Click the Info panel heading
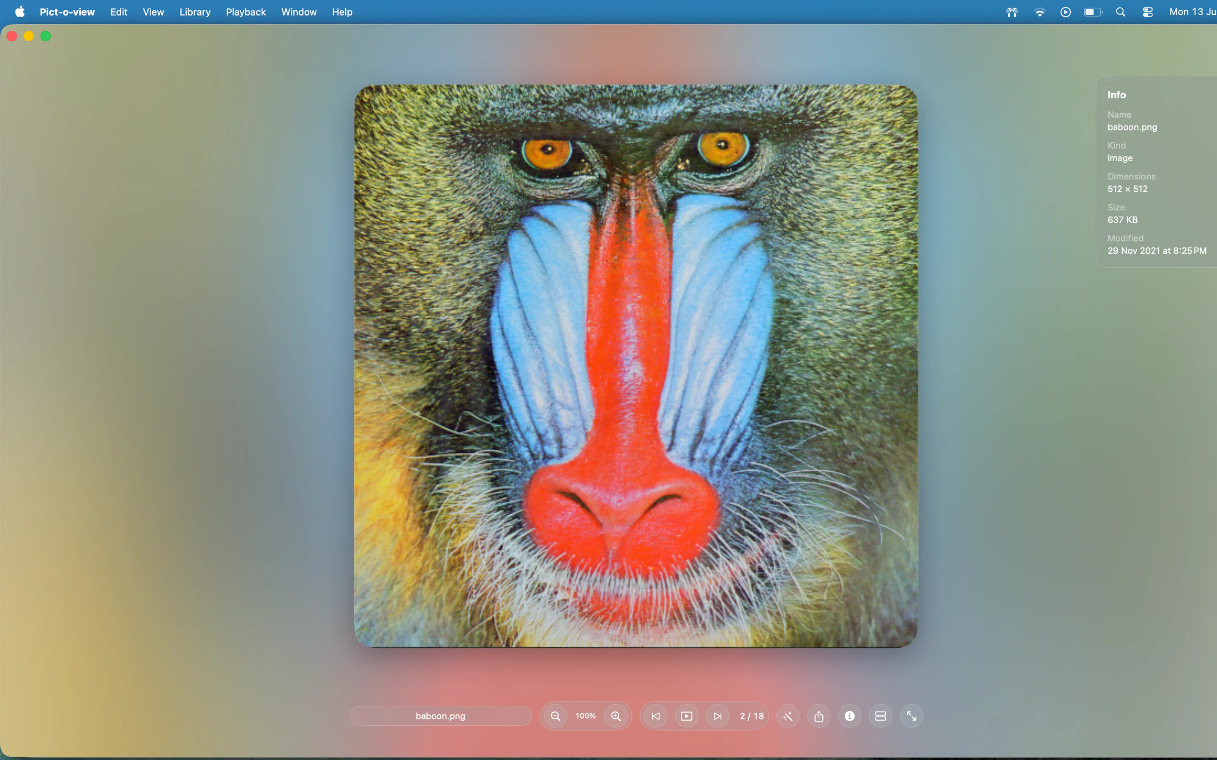 1116,95
